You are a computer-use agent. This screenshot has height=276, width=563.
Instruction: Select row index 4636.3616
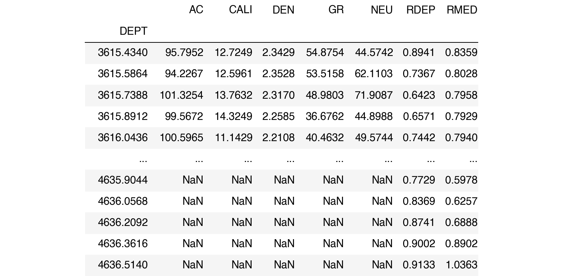[x=123, y=244]
